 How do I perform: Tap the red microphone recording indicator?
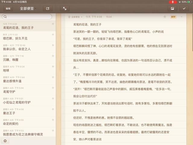(x=172, y=2)
